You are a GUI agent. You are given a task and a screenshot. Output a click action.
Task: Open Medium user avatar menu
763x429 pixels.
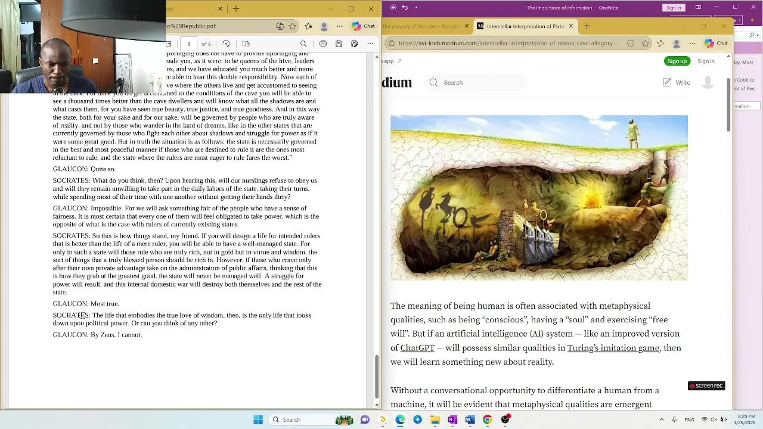708,83
